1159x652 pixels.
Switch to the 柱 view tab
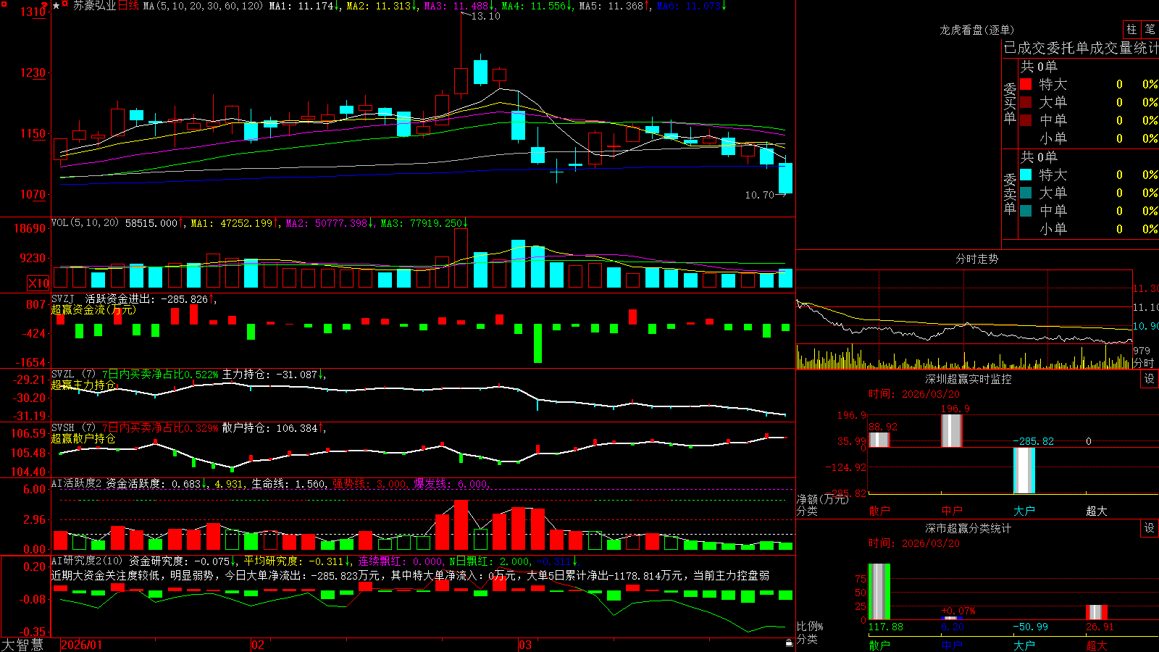pyautogui.click(x=1131, y=30)
